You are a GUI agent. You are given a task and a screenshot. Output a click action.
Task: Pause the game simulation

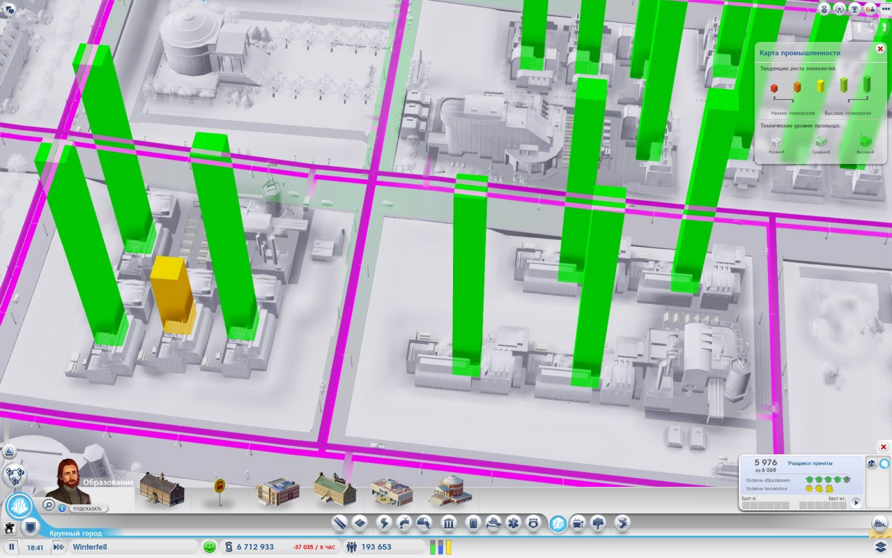coord(12,548)
